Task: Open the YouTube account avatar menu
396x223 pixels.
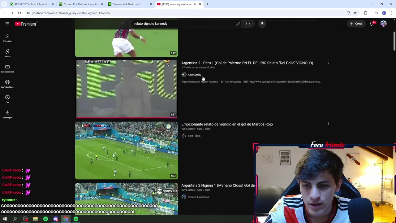Action: point(383,24)
